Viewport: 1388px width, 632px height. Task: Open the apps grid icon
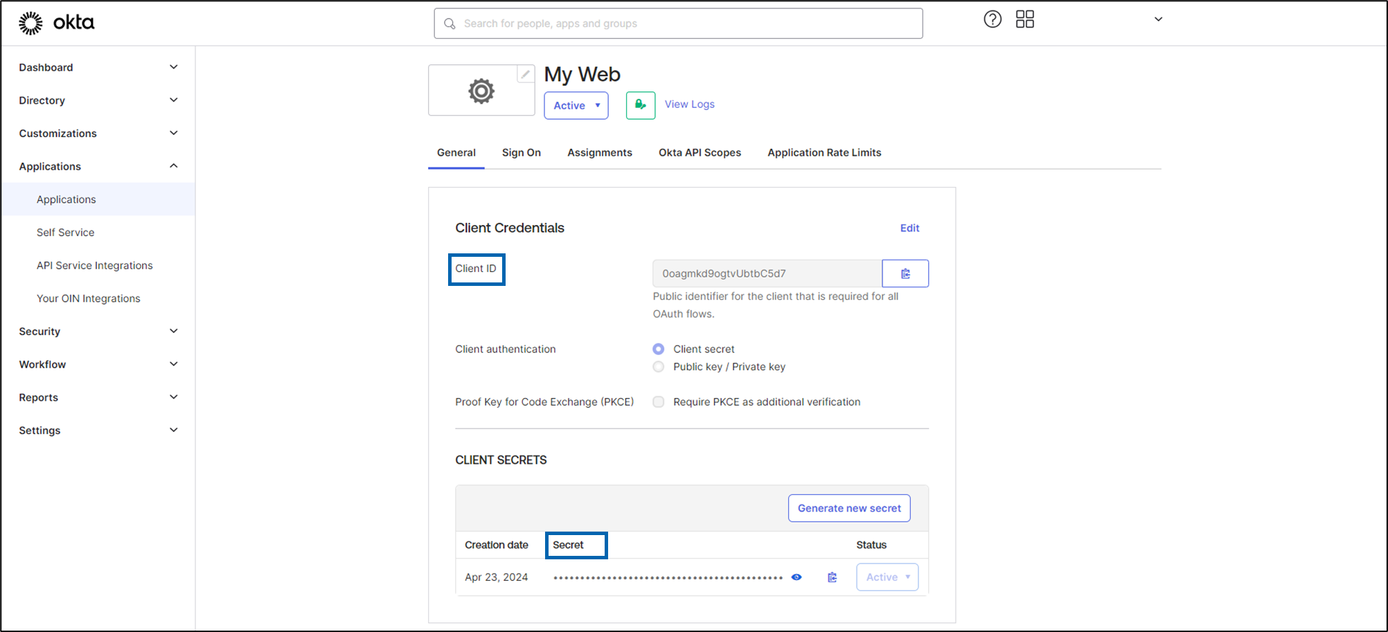click(1025, 19)
